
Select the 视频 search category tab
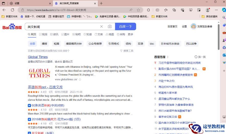43,34
